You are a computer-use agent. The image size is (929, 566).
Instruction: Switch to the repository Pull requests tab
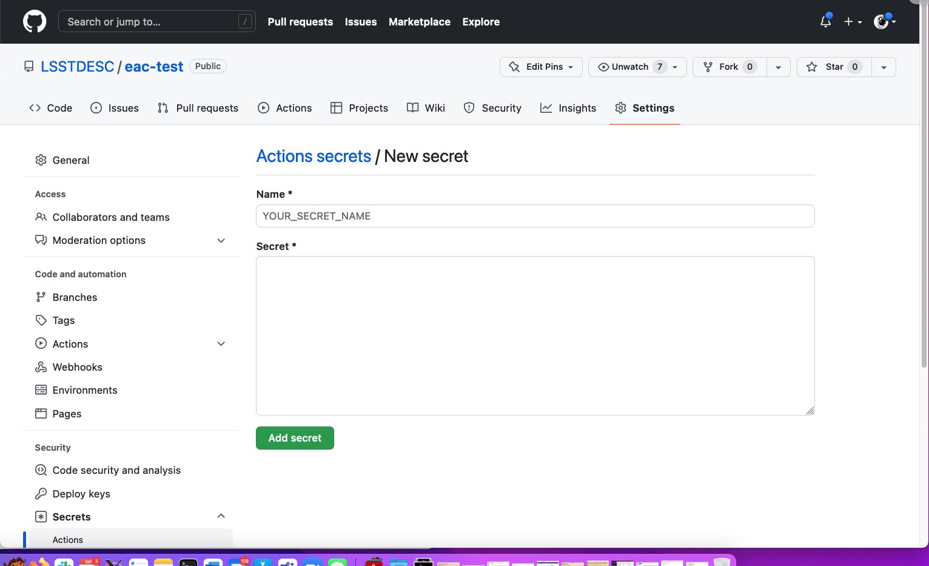(x=198, y=108)
